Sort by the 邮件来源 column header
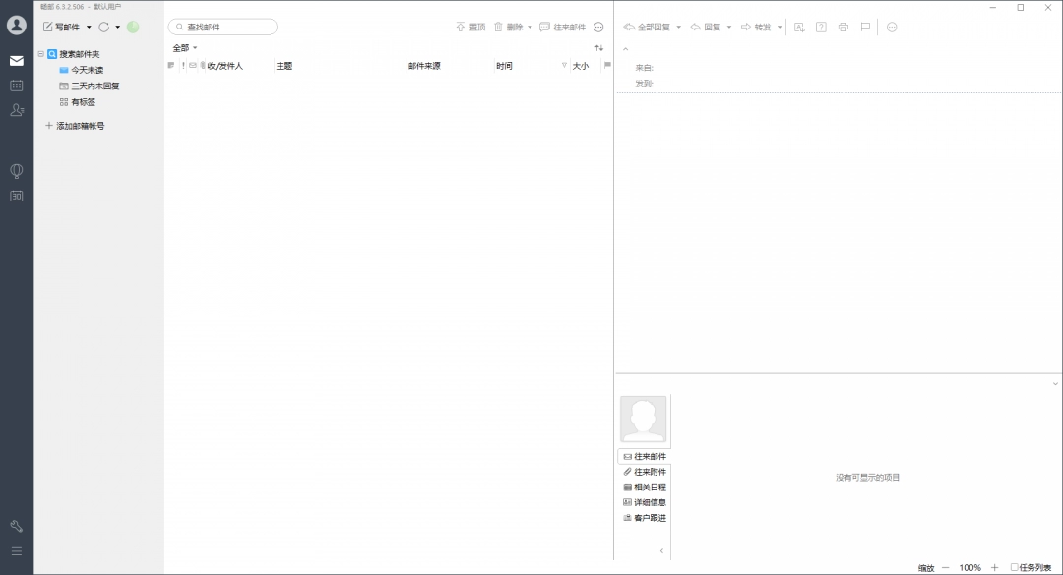This screenshot has width=1063, height=575. tap(424, 66)
